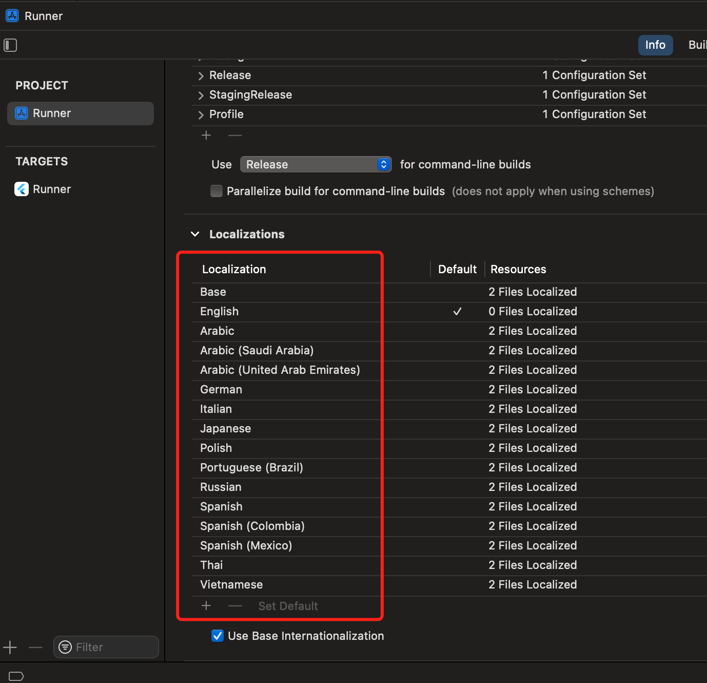Expand the Profile configuration row
This screenshot has width=707, height=683.
tap(201, 115)
